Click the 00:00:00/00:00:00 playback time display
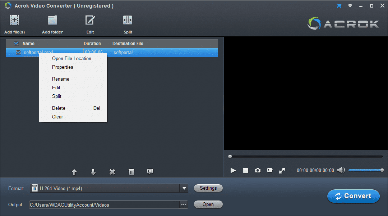 [315, 170]
